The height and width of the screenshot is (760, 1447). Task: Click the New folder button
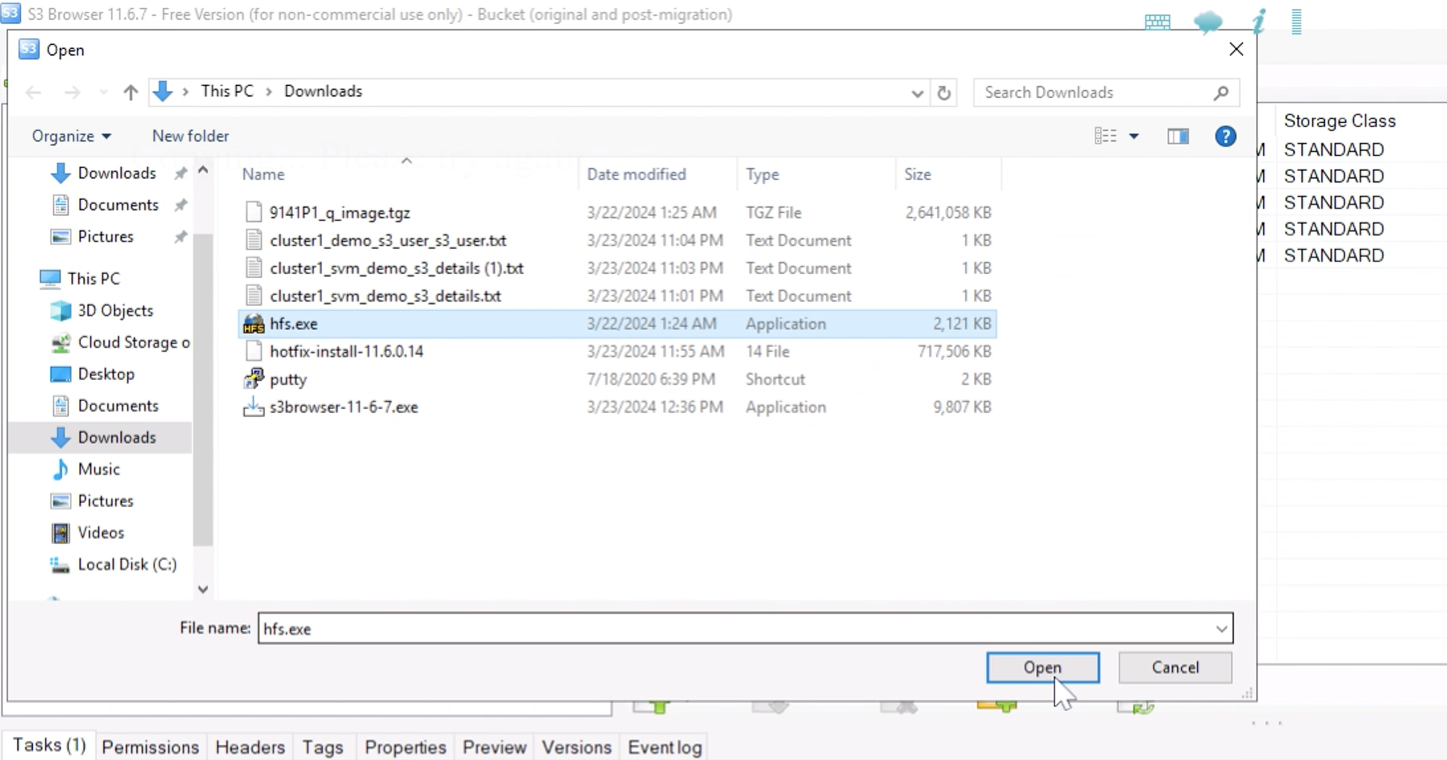[191, 135]
